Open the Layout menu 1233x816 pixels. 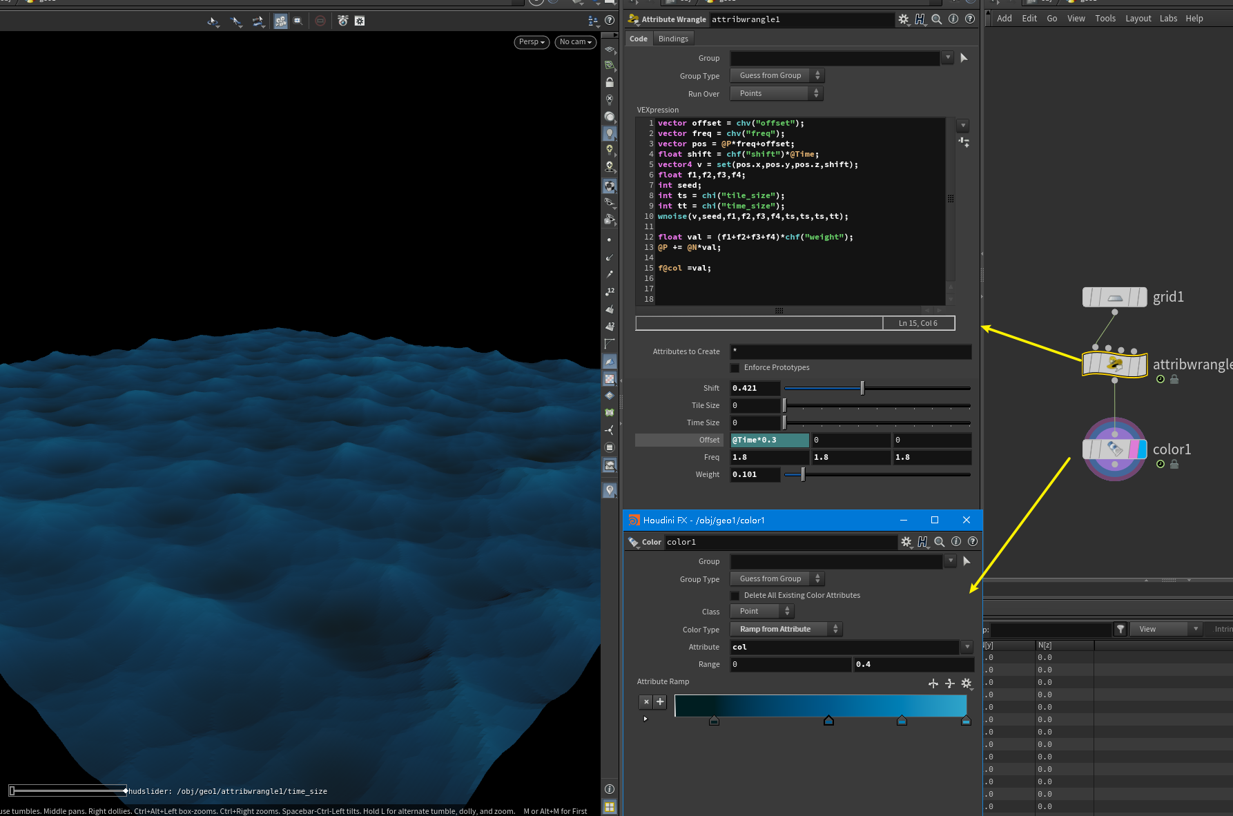click(x=1138, y=19)
